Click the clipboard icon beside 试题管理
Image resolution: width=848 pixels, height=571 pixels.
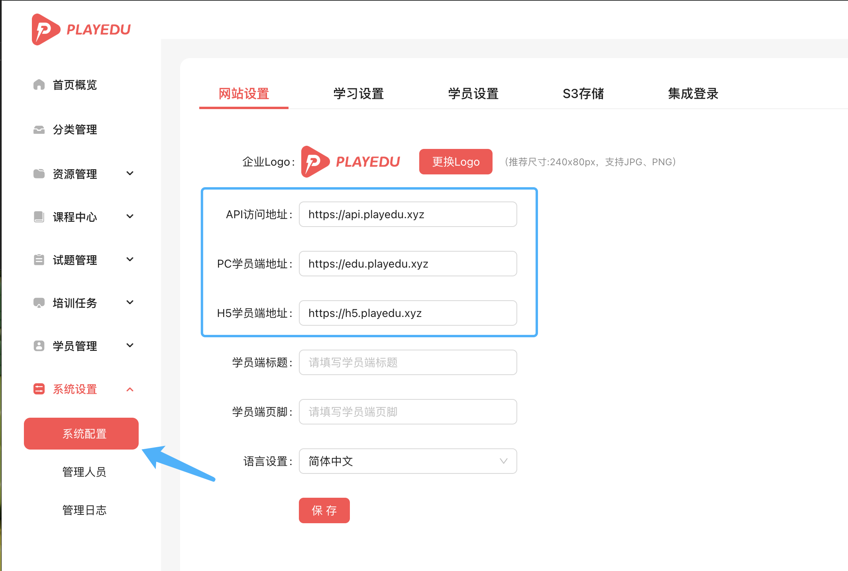pos(39,260)
